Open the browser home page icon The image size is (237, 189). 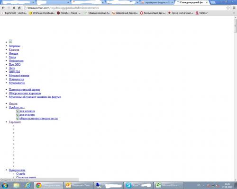[19, 8]
